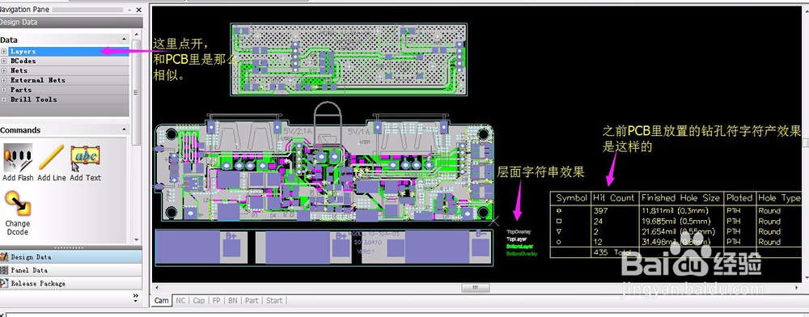
Task: Click the TopOverlay layer label text
Action: coord(519,232)
